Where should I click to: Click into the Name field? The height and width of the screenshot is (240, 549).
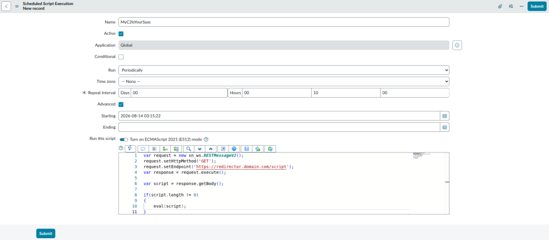(284, 22)
